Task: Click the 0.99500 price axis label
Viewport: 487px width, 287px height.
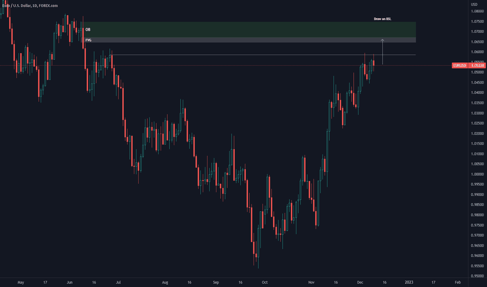Action: click(x=478, y=184)
